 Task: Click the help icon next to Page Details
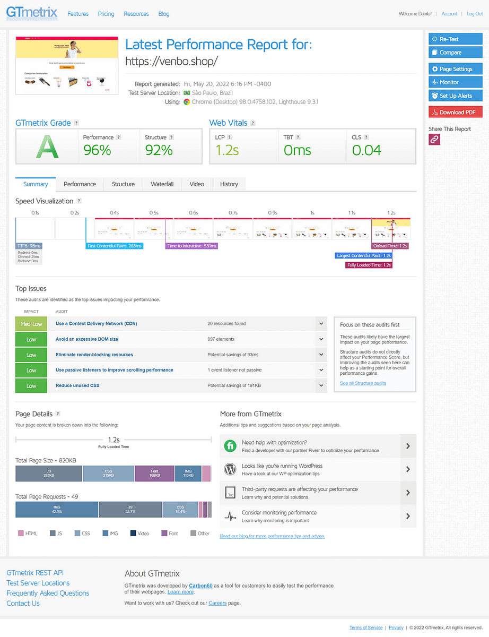[x=58, y=414]
